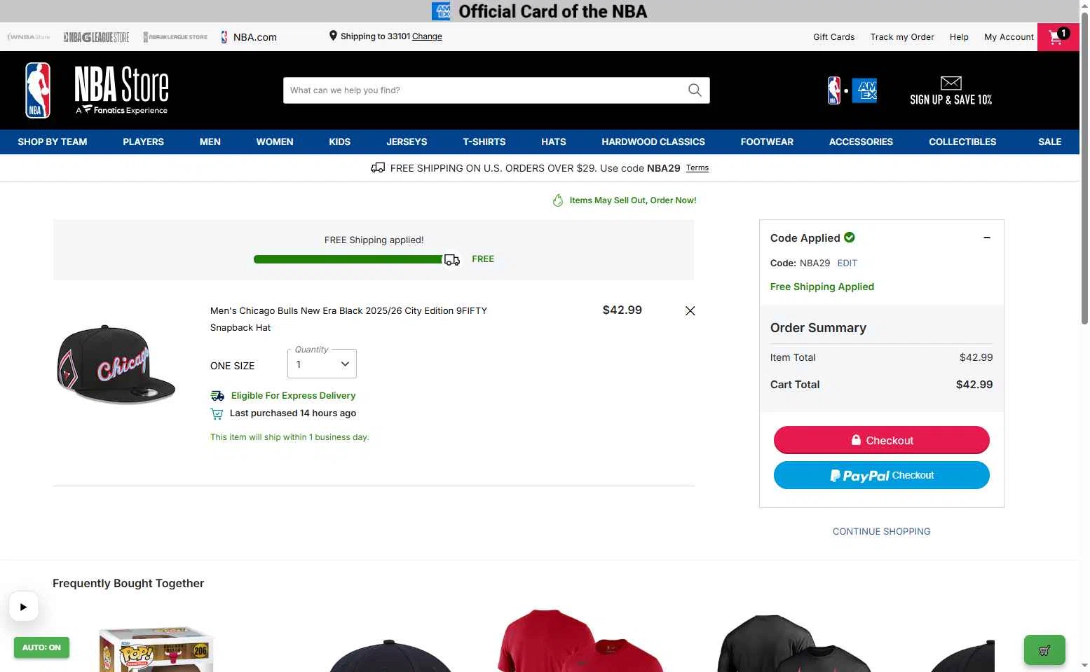Open the Gift Cards link
The image size is (1090, 672).
[833, 37]
